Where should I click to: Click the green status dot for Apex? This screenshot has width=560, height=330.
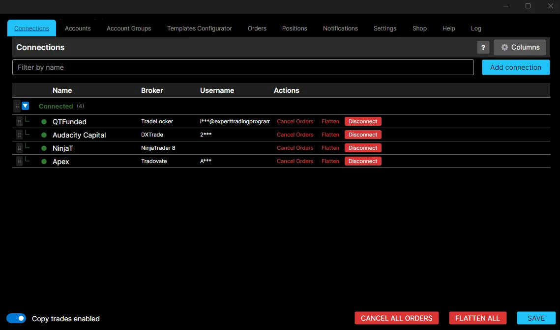(x=44, y=161)
